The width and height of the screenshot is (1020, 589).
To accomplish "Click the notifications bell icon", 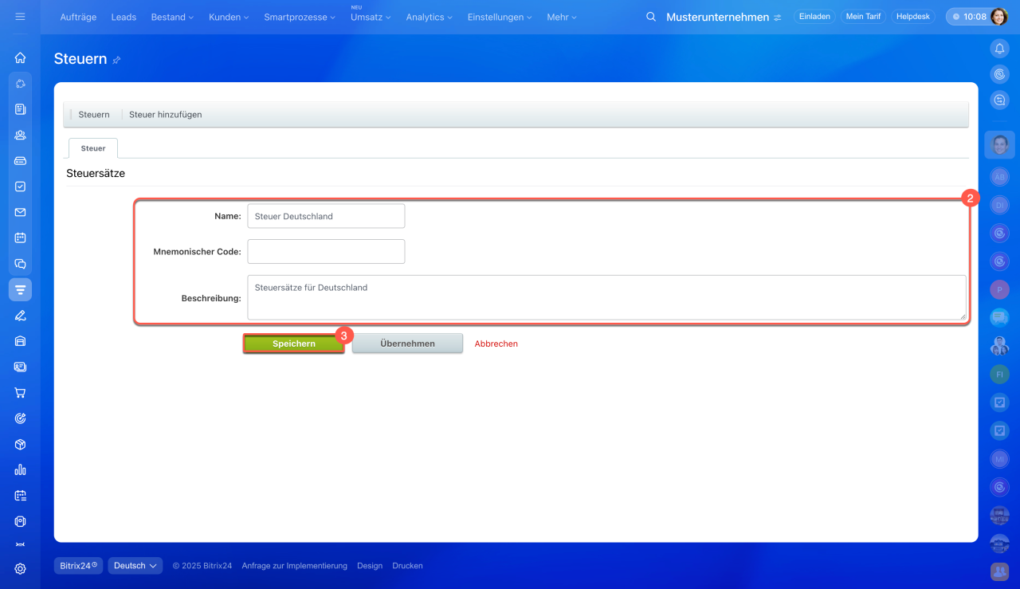I will [999, 49].
